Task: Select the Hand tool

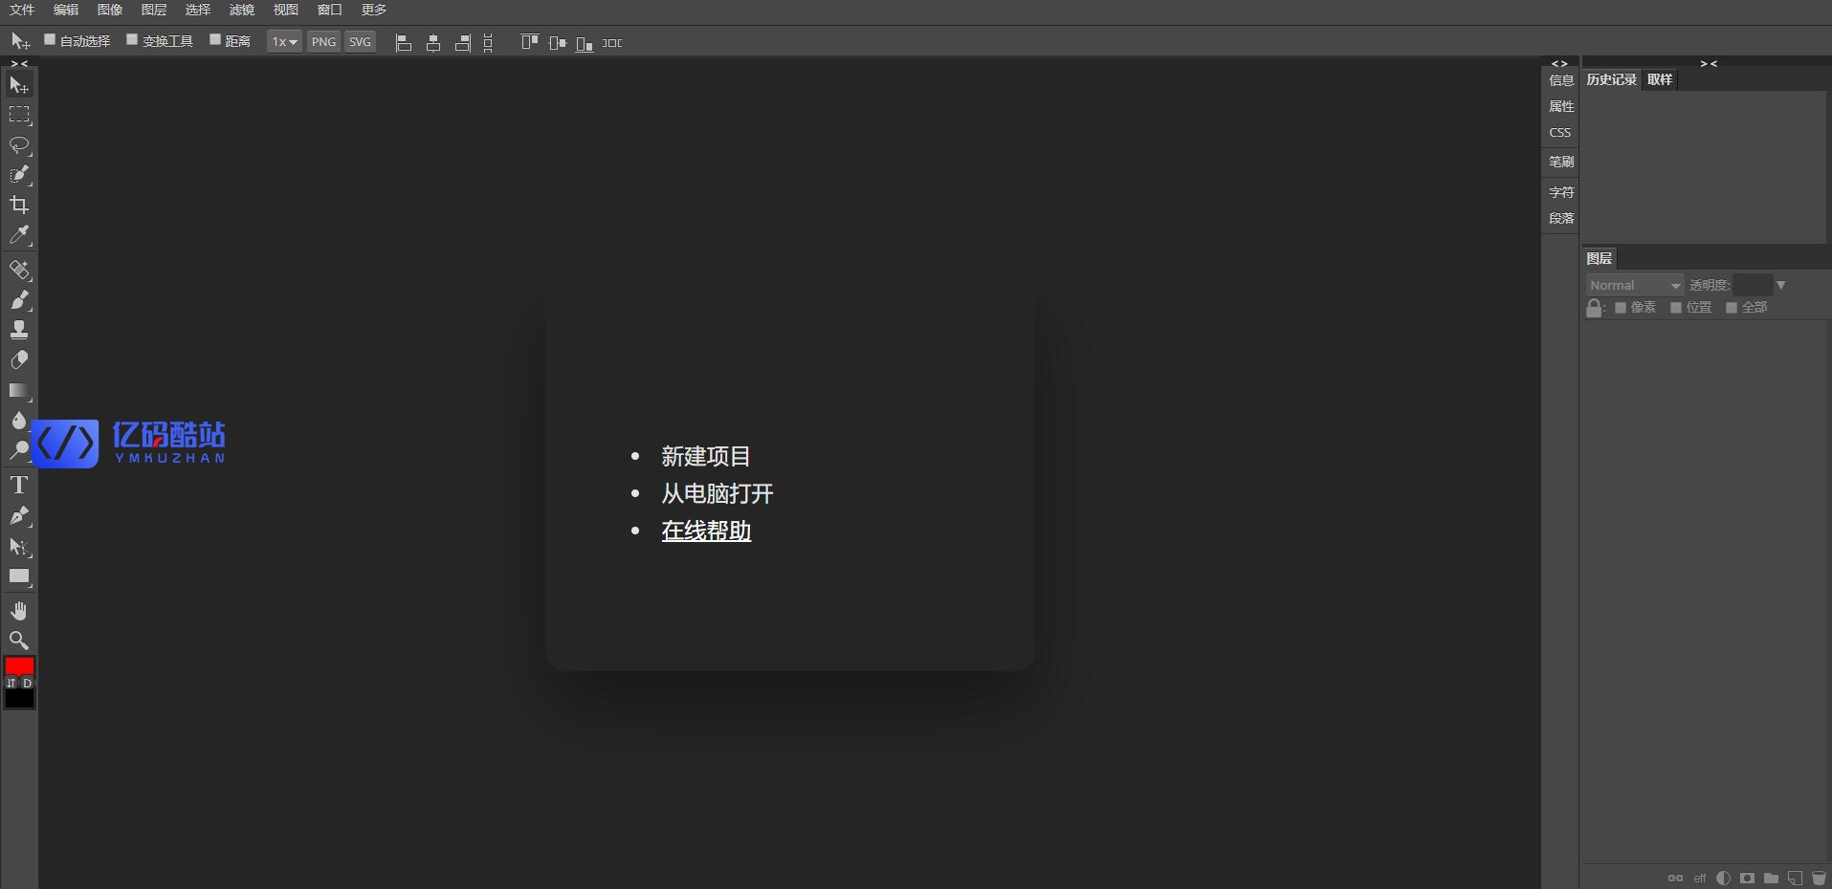Action: click(19, 611)
